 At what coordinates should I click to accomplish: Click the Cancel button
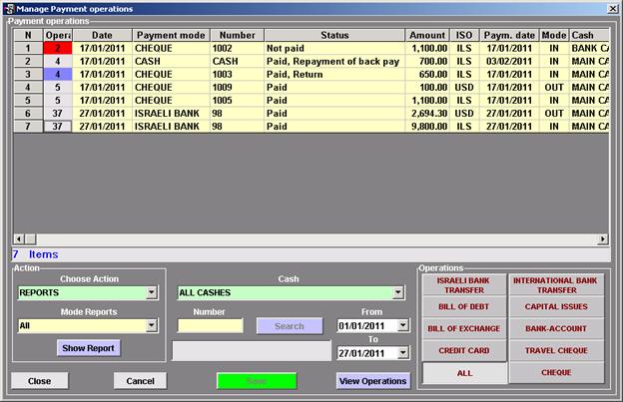coord(140,381)
